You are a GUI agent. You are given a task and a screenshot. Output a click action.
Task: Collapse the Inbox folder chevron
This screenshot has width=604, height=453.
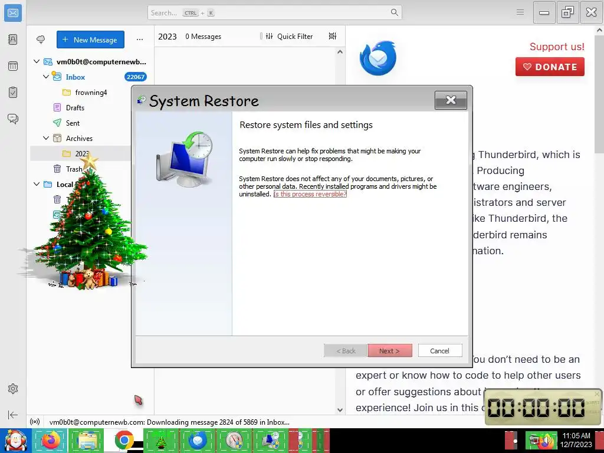click(x=46, y=77)
